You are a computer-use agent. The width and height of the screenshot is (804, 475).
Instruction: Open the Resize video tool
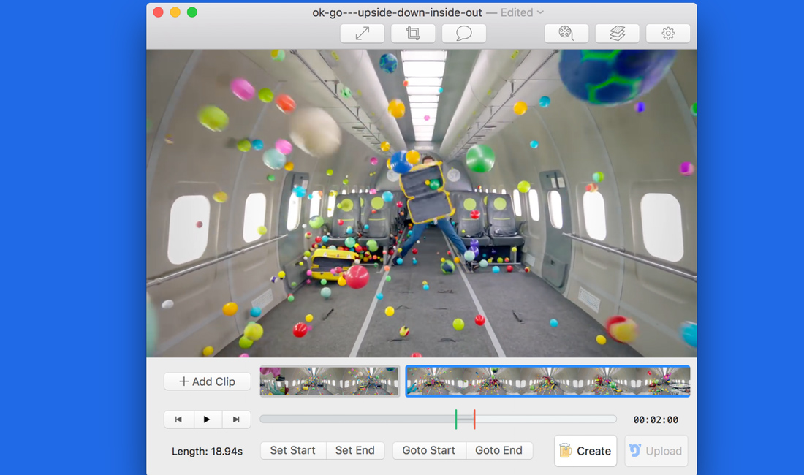point(362,33)
